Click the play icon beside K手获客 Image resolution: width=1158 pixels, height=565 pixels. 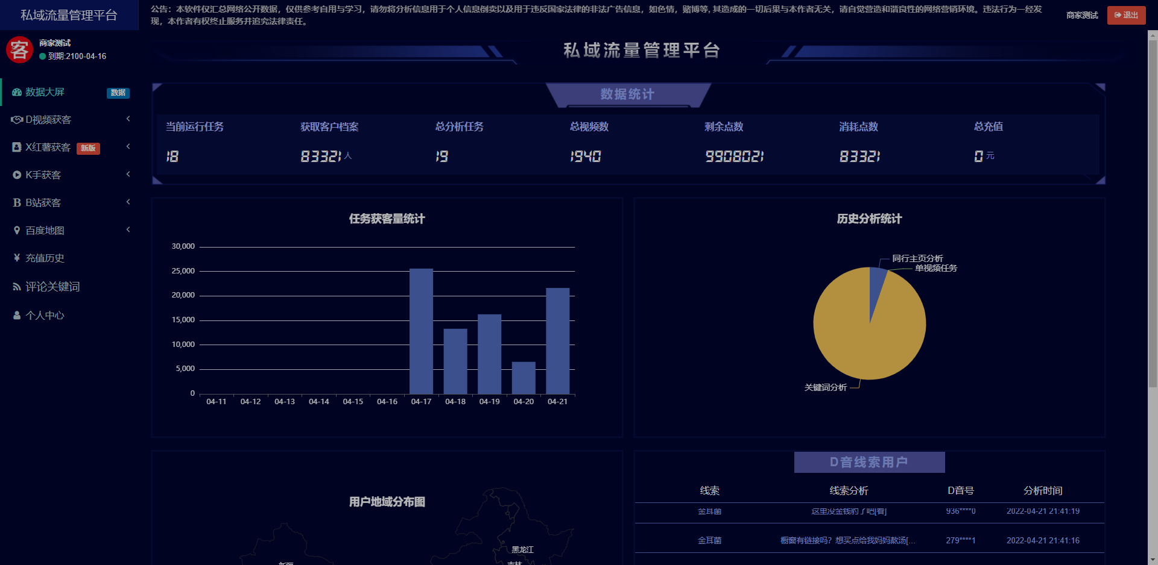[x=17, y=175]
